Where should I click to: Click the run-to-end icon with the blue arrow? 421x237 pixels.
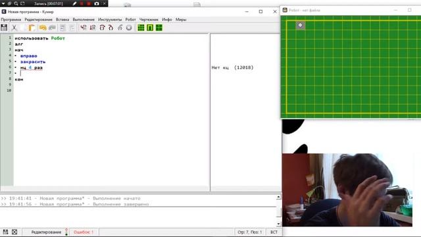[x=93, y=28]
